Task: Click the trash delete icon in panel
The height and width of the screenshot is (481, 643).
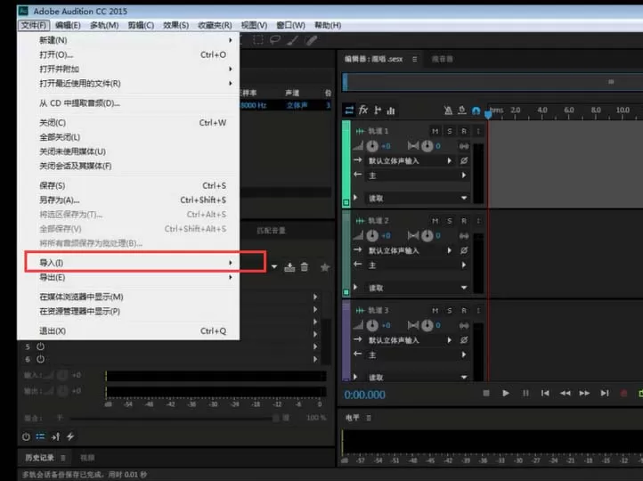Action: 305,267
